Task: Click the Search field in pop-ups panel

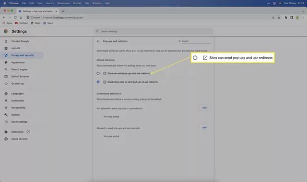Action: coord(196,41)
